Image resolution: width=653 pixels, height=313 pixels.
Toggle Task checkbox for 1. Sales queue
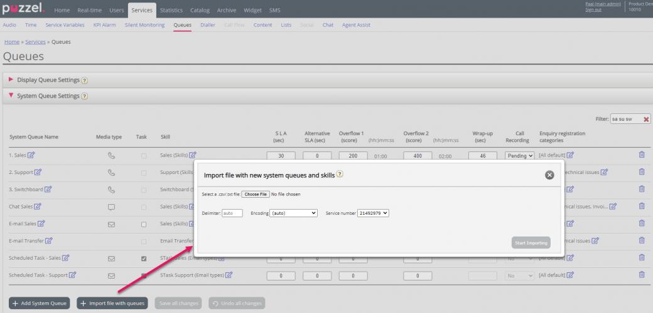click(144, 155)
